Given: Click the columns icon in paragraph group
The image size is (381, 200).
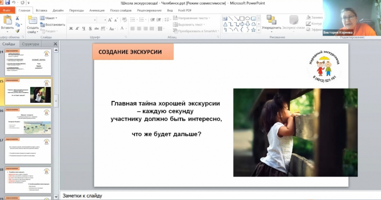Looking at the screenshot, I should [x=161, y=29].
